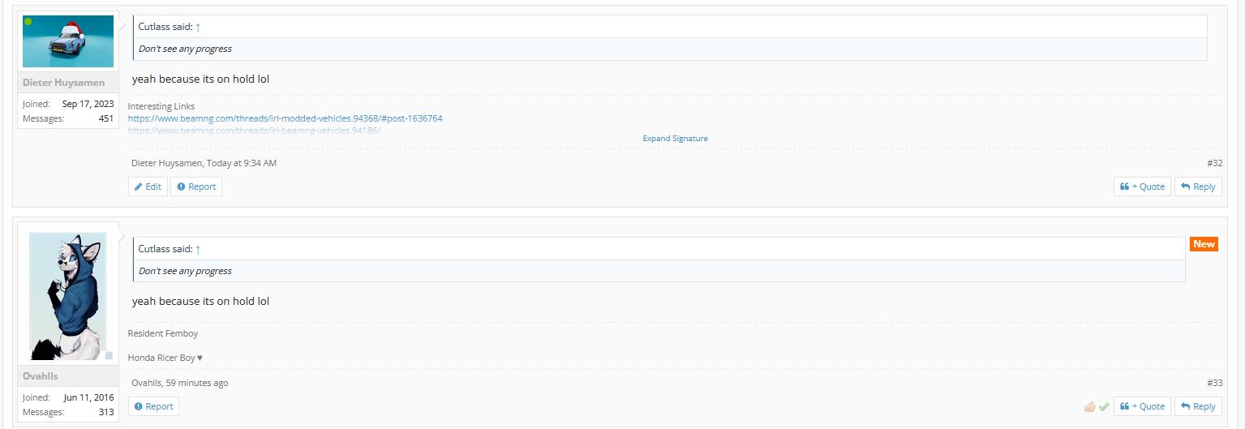Click 'yeah because its on hold lol' in post #33

click(200, 302)
